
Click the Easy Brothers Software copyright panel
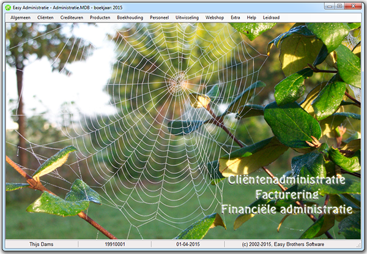(x=294, y=245)
